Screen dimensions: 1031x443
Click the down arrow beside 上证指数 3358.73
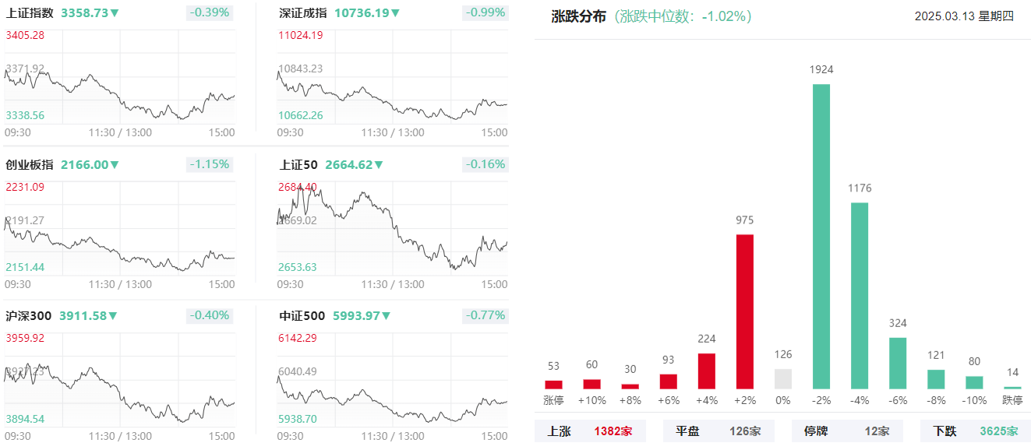[115, 13]
